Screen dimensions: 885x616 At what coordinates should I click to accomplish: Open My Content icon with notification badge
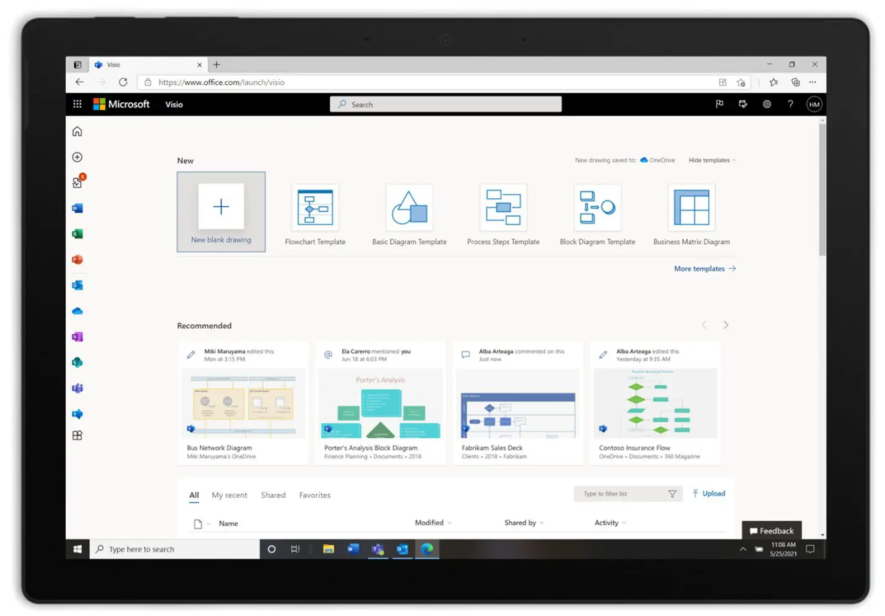pyautogui.click(x=78, y=181)
